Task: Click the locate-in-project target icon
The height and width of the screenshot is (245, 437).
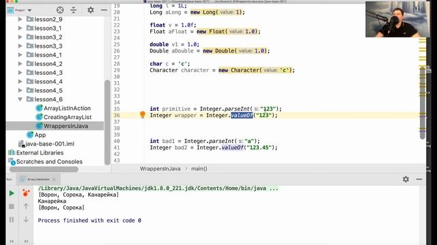Action: pyautogui.click(x=60, y=10)
